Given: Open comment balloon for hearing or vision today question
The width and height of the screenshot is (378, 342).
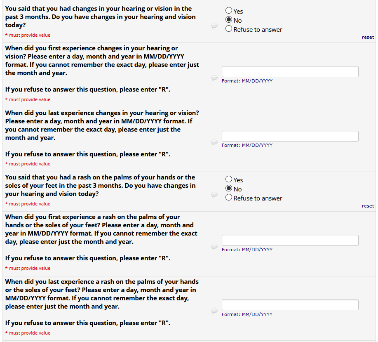Looking at the screenshot, I should pyautogui.click(x=214, y=26).
